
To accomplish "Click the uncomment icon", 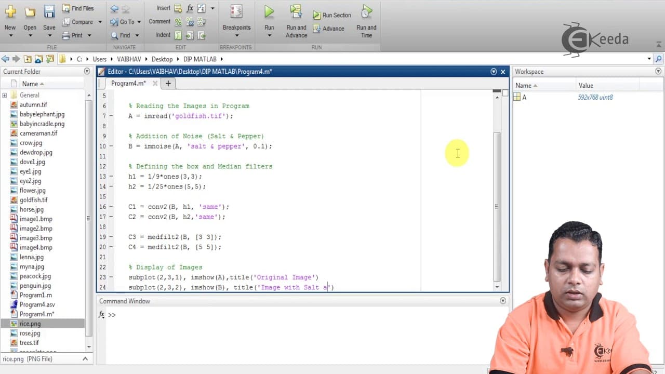I will point(190,22).
